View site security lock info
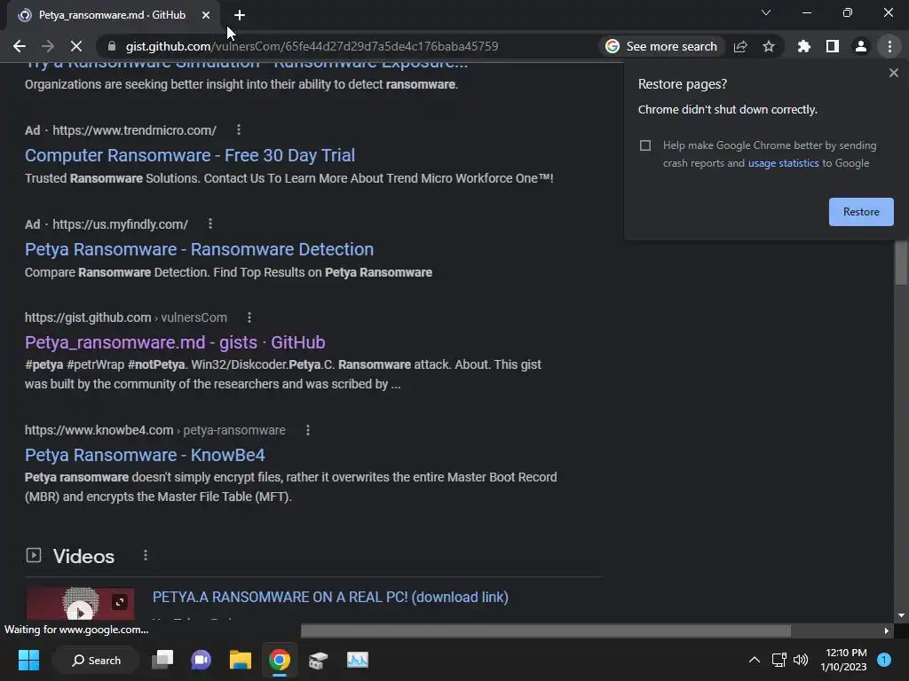Viewport: 909px width, 681px height. 112,46
